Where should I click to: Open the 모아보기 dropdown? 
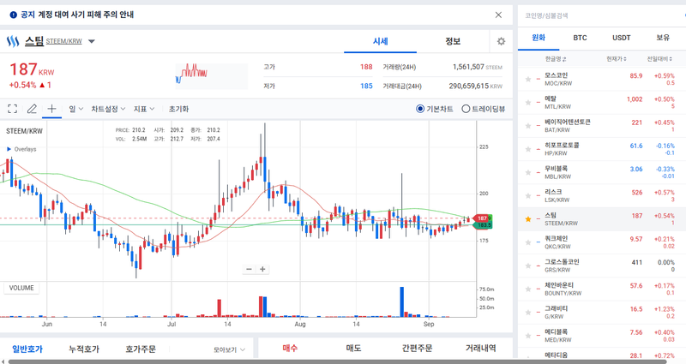coord(229,349)
